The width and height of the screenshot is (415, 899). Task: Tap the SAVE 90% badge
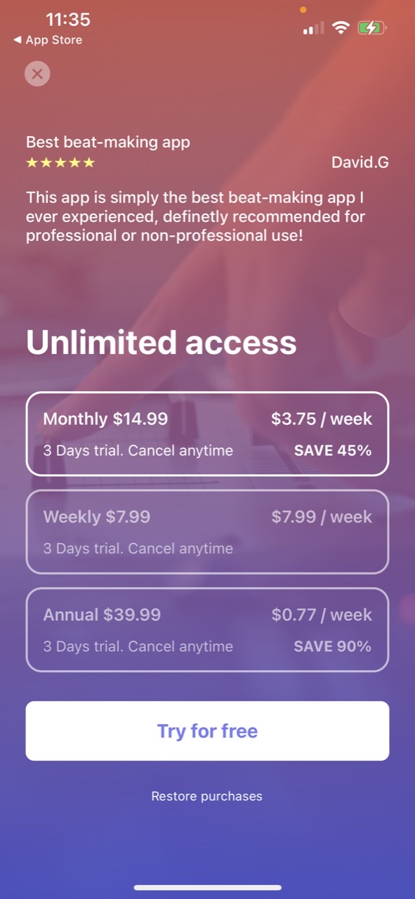coord(332,646)
